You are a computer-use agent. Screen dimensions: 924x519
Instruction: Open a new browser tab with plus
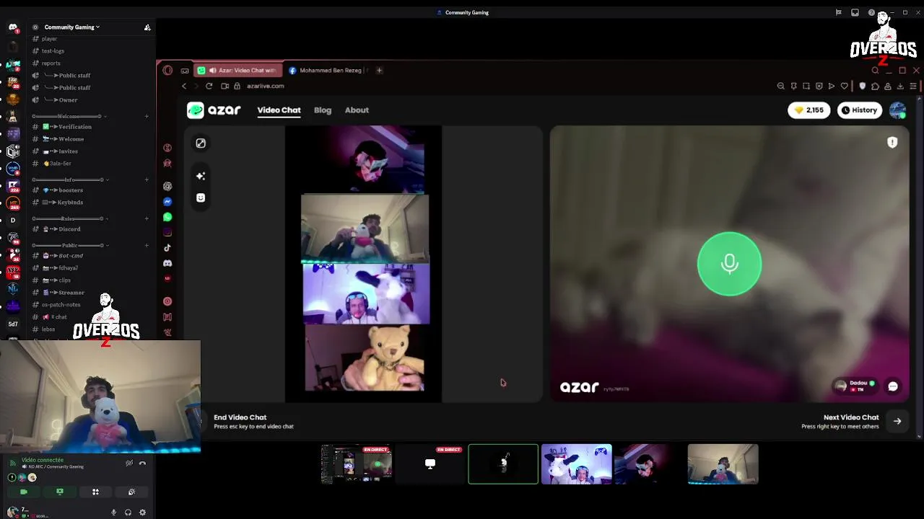(x=380, y=71)
